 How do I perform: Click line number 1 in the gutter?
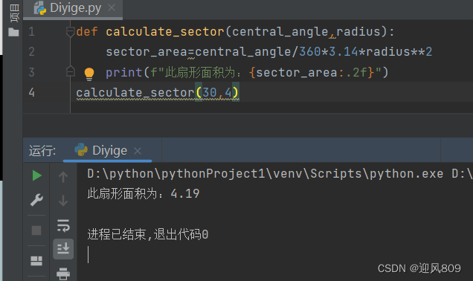tap(32, 31)
